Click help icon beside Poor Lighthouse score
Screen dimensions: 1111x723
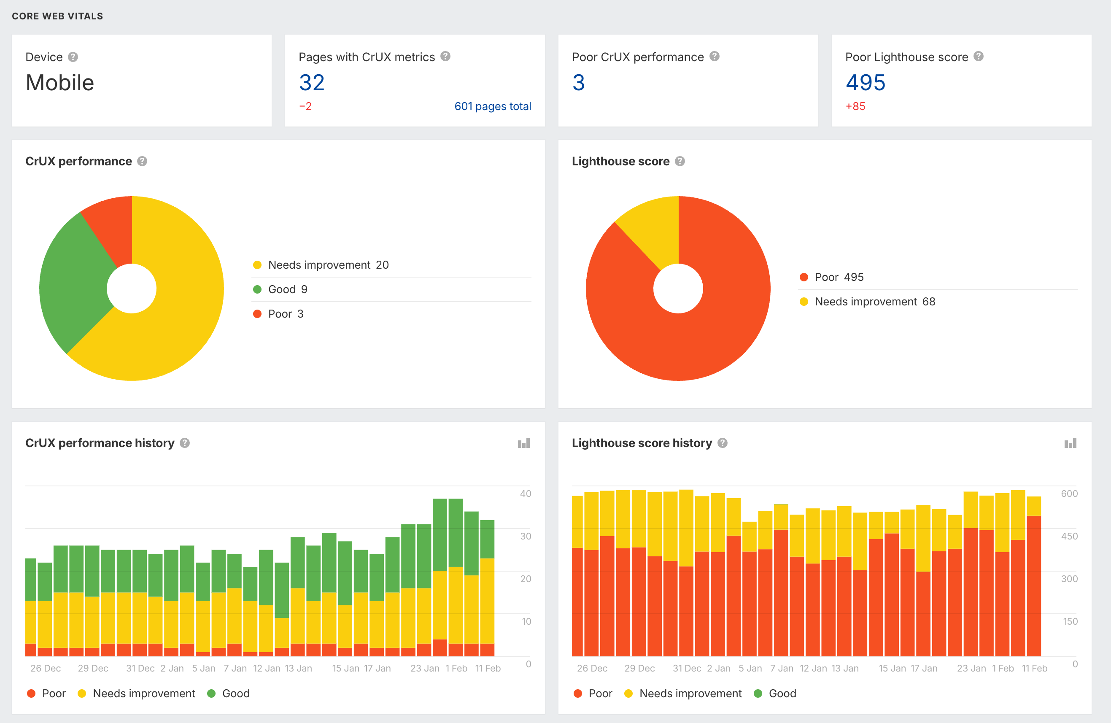click(x=979, y=57)
